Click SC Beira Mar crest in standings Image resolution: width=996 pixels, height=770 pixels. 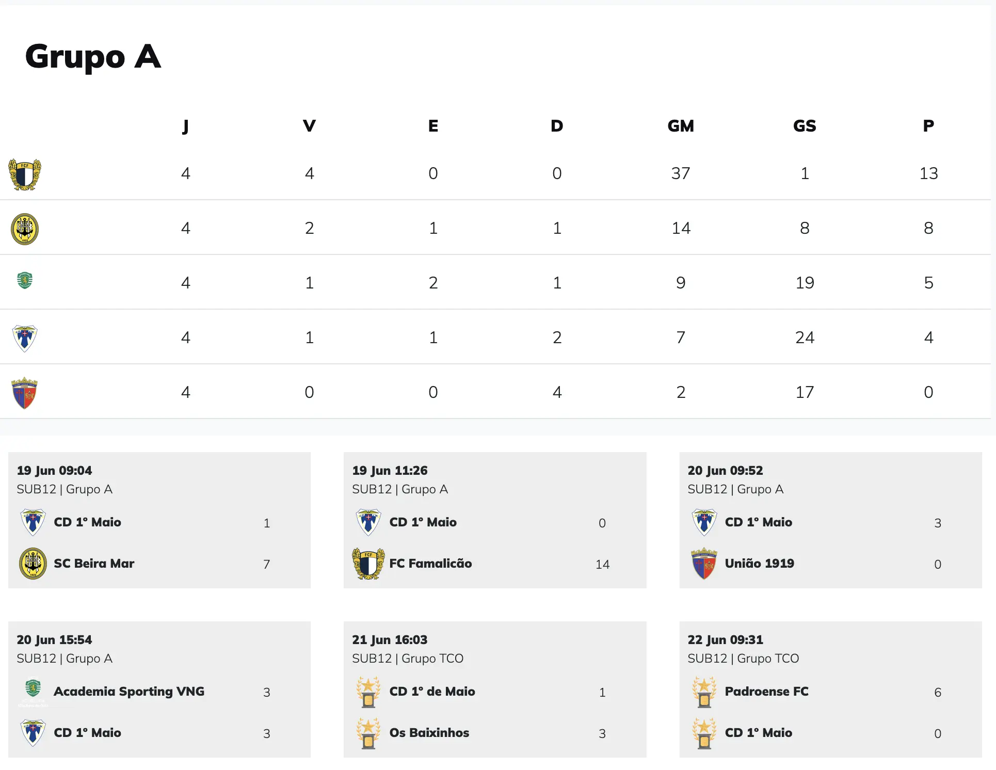pos(25,229)
